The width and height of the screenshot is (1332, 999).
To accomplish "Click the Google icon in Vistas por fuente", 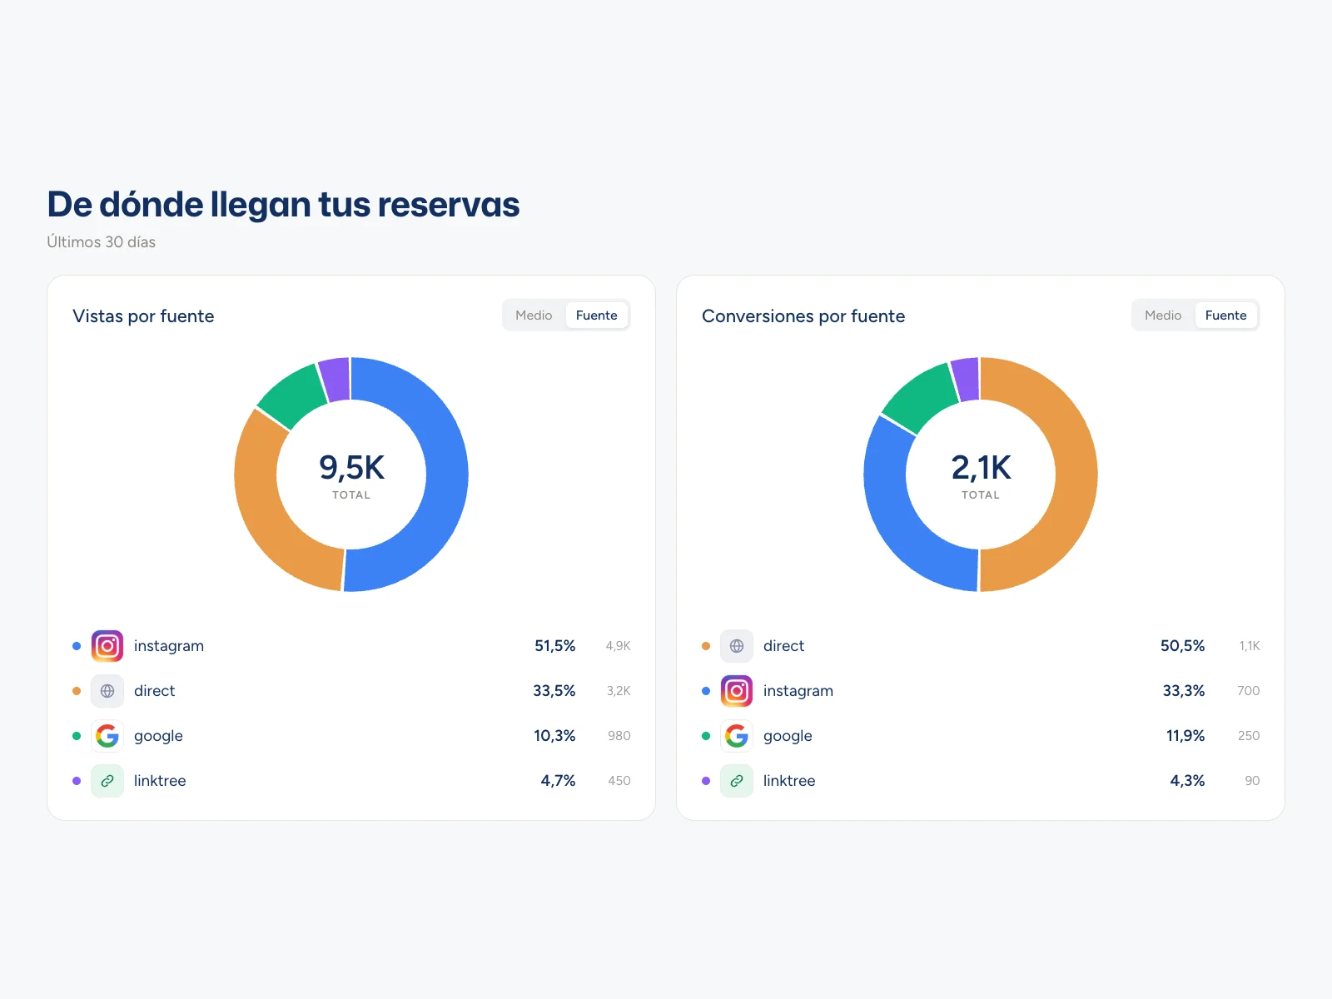I will click(107, 736).
